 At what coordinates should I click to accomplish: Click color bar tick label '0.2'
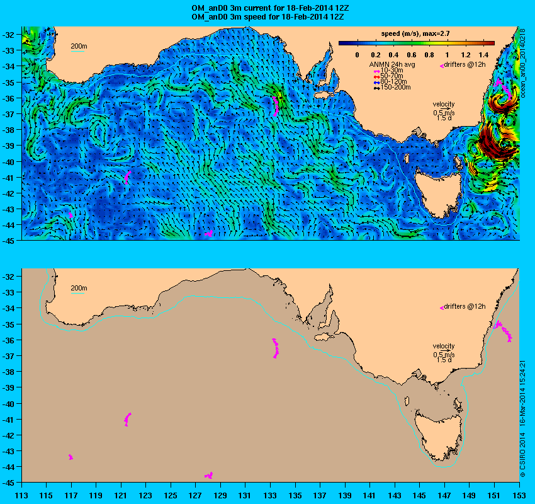tap(376, 55)
